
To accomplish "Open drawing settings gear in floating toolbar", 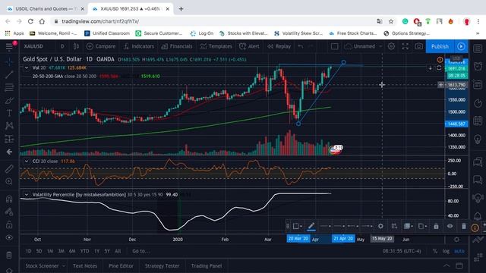I will point(380,226).
